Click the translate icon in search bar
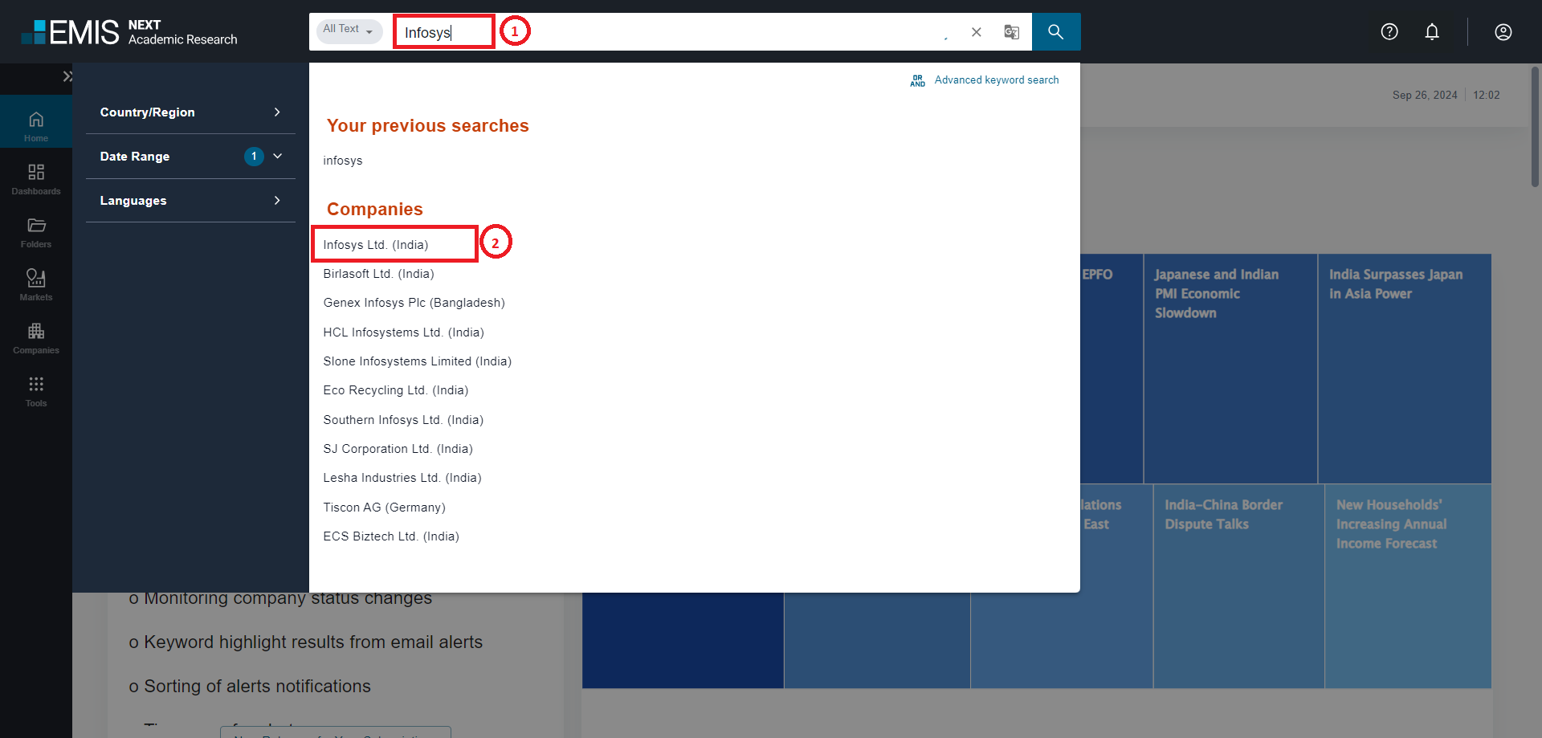 (x=1011, y=32)
